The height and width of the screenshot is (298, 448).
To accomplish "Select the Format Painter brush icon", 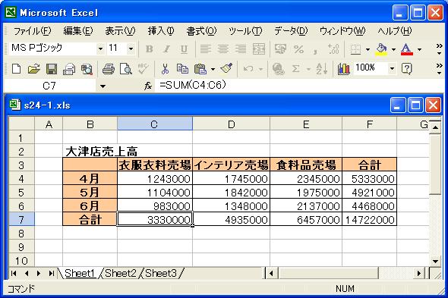I will (226, 69).
